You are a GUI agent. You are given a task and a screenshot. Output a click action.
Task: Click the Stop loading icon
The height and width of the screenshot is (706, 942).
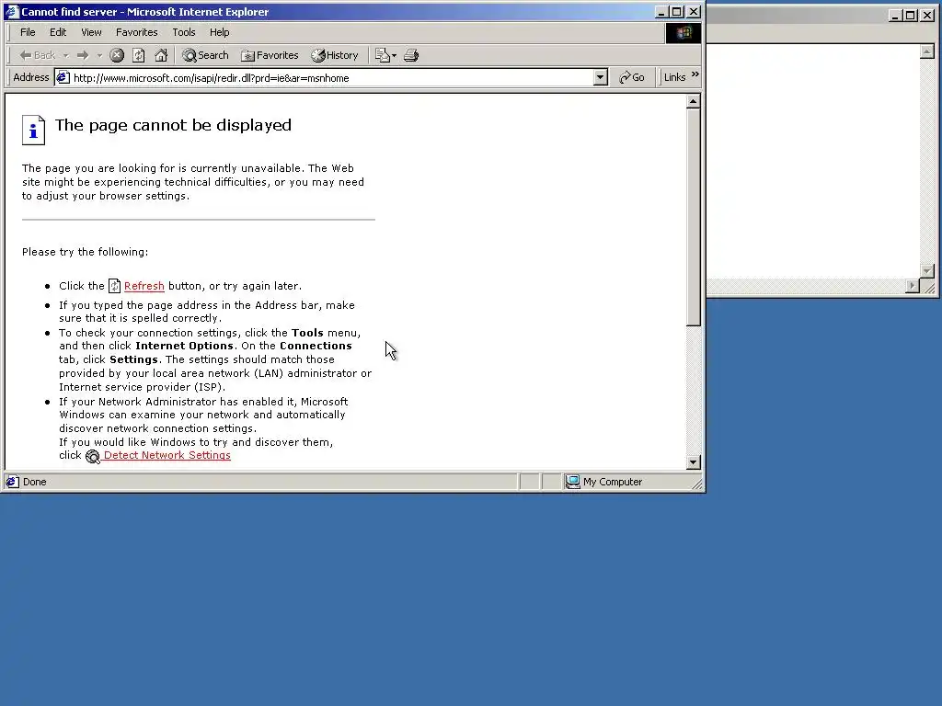(x=117, y=55)
